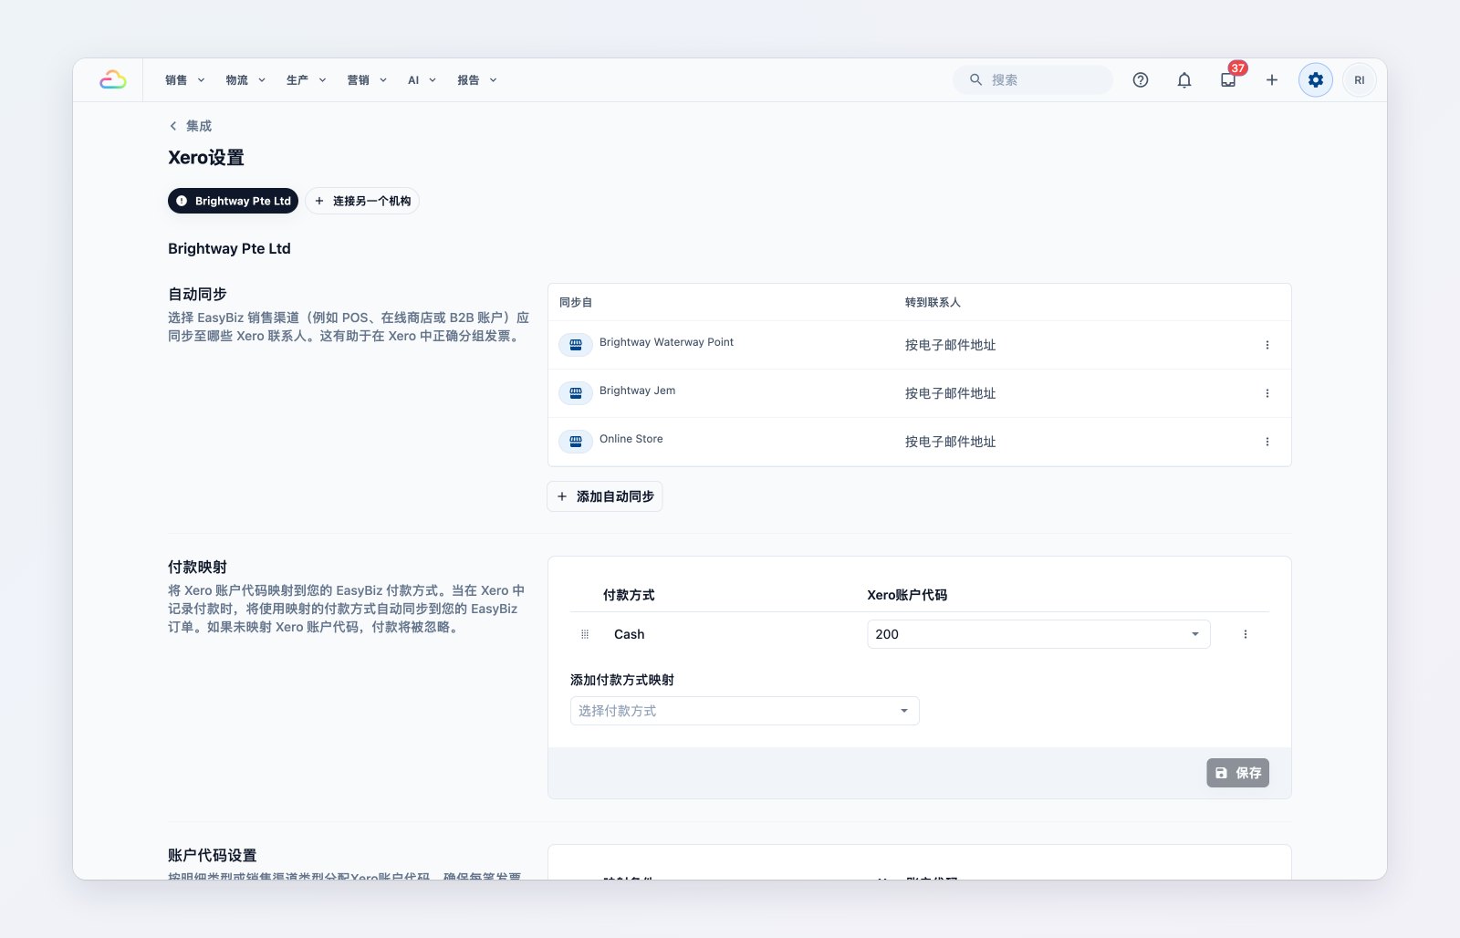Click the Brightway Waterway Point channel name
Screen dimensions: 1460x938
pos(666,342)
